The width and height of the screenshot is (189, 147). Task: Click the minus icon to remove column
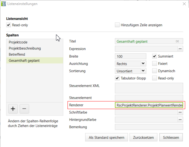pos(24,108)
